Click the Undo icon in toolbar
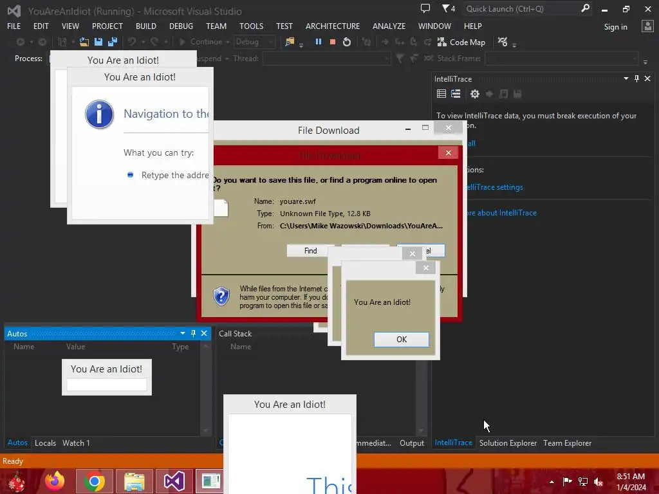 [132, 42]
